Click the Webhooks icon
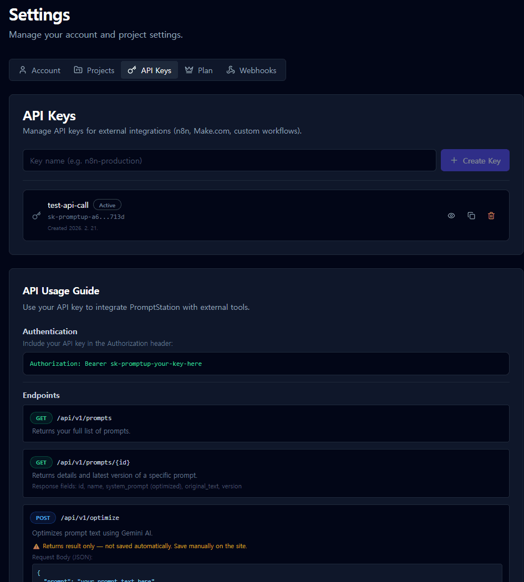This screenshot has width=524, height=582. coord(231,70)
